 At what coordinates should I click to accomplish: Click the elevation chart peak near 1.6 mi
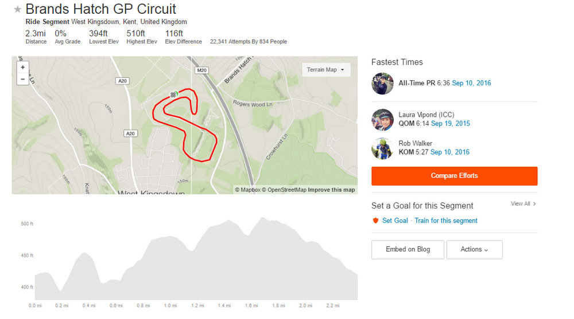click(262, 218)
